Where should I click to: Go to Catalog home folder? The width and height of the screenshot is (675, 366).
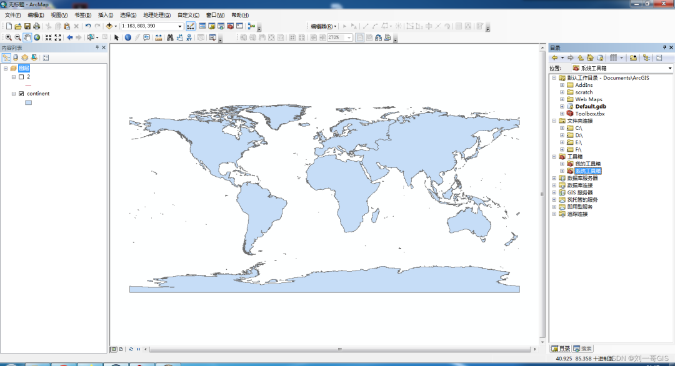[590, 57]
